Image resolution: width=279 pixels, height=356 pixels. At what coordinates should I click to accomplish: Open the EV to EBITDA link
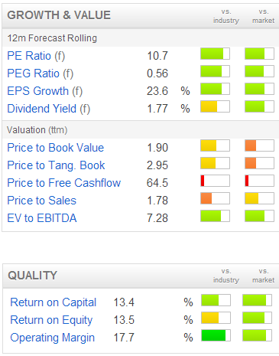pyautogui.click(x=42, y=218)
